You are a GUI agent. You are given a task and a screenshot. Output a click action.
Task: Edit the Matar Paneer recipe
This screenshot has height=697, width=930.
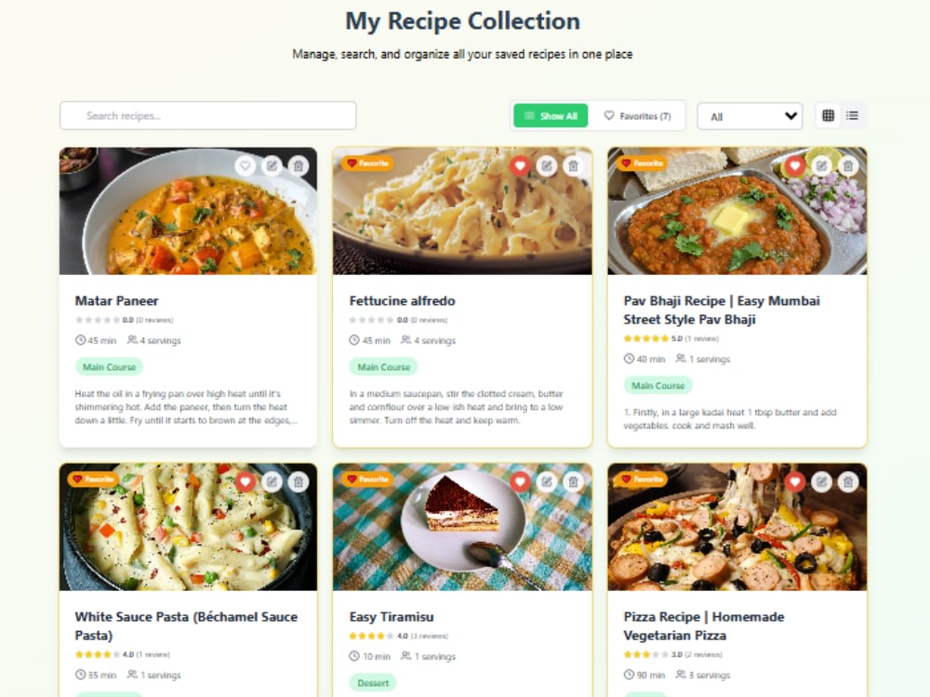pos(272,166)
